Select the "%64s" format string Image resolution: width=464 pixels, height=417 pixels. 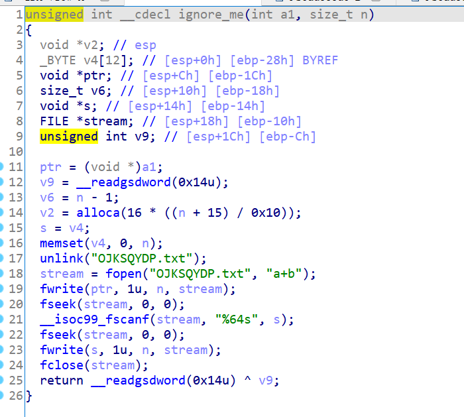coord(236,320)
